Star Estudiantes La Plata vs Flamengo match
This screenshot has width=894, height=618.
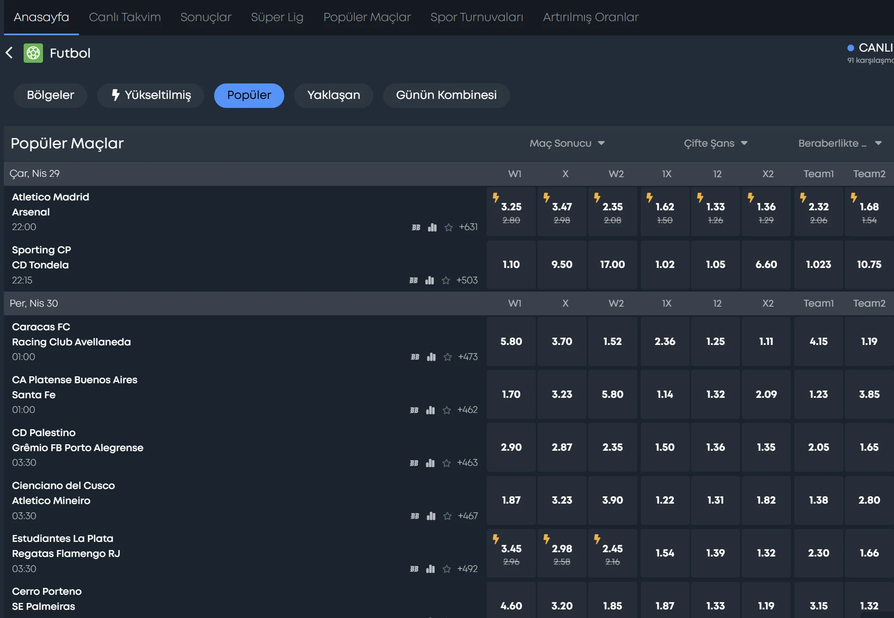click(x=447, y=569)
